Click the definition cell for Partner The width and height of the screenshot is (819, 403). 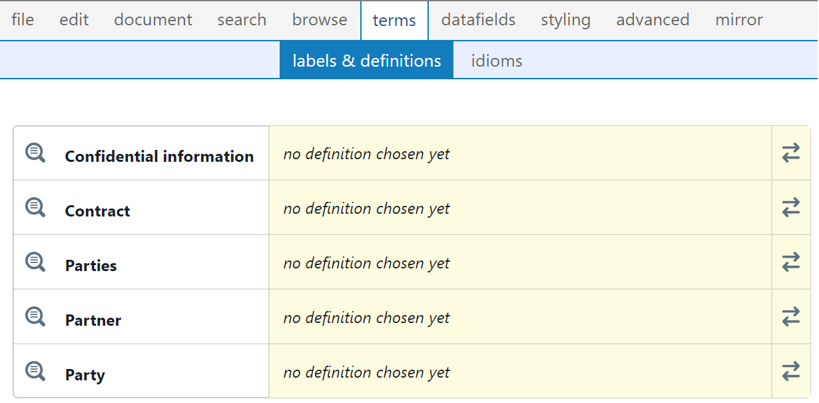click(520, 317)
